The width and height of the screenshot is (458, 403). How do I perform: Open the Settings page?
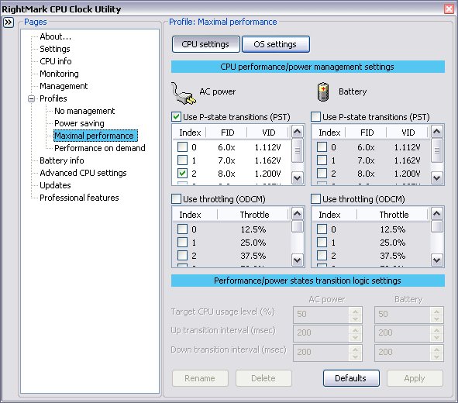55,49
